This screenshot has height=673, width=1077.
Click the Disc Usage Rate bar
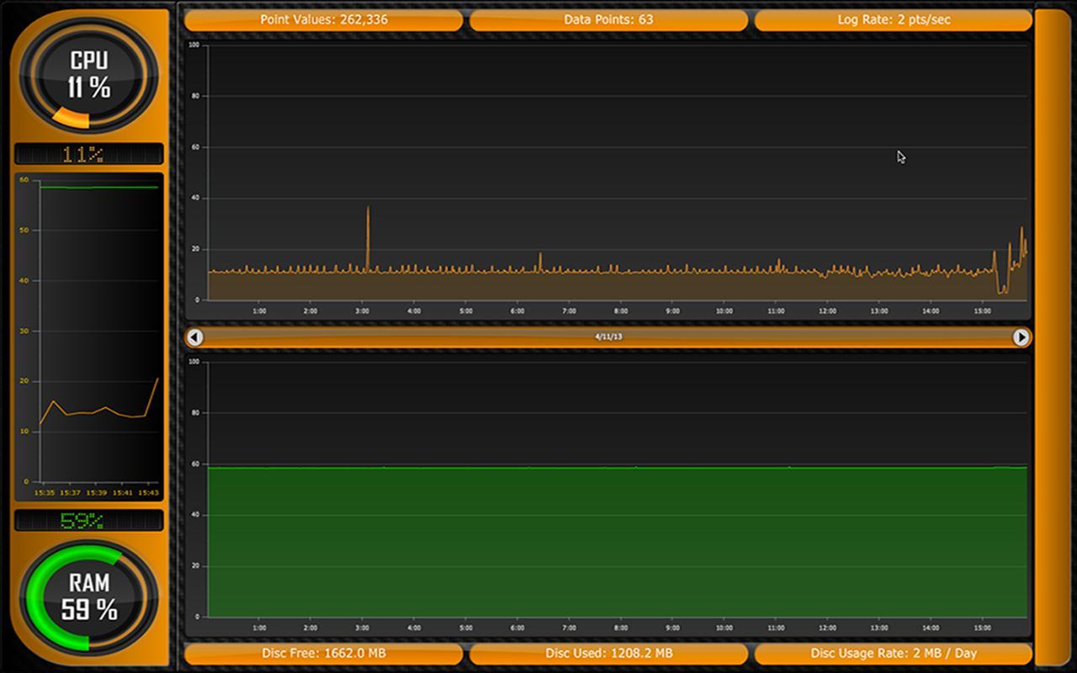(x=894, y=653)
